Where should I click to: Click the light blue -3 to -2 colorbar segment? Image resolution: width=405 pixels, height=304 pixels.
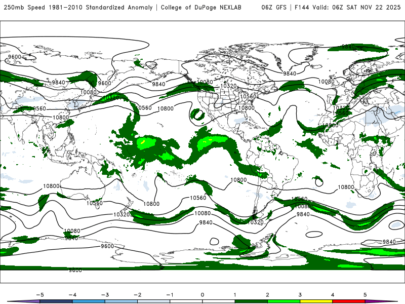(x=121, y=301)
